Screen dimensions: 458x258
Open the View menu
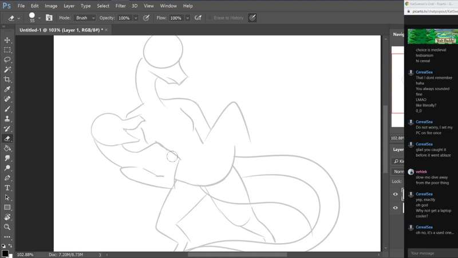pyautogui.click(x=148, y=6)
